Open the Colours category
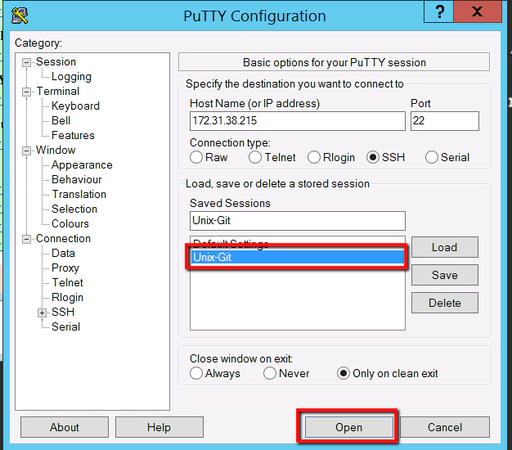 tap(70, 223)
